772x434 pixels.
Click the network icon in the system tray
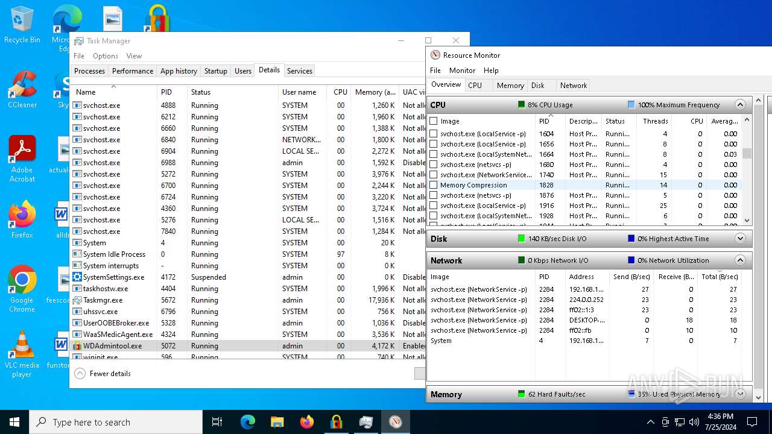tap(680, 422)
